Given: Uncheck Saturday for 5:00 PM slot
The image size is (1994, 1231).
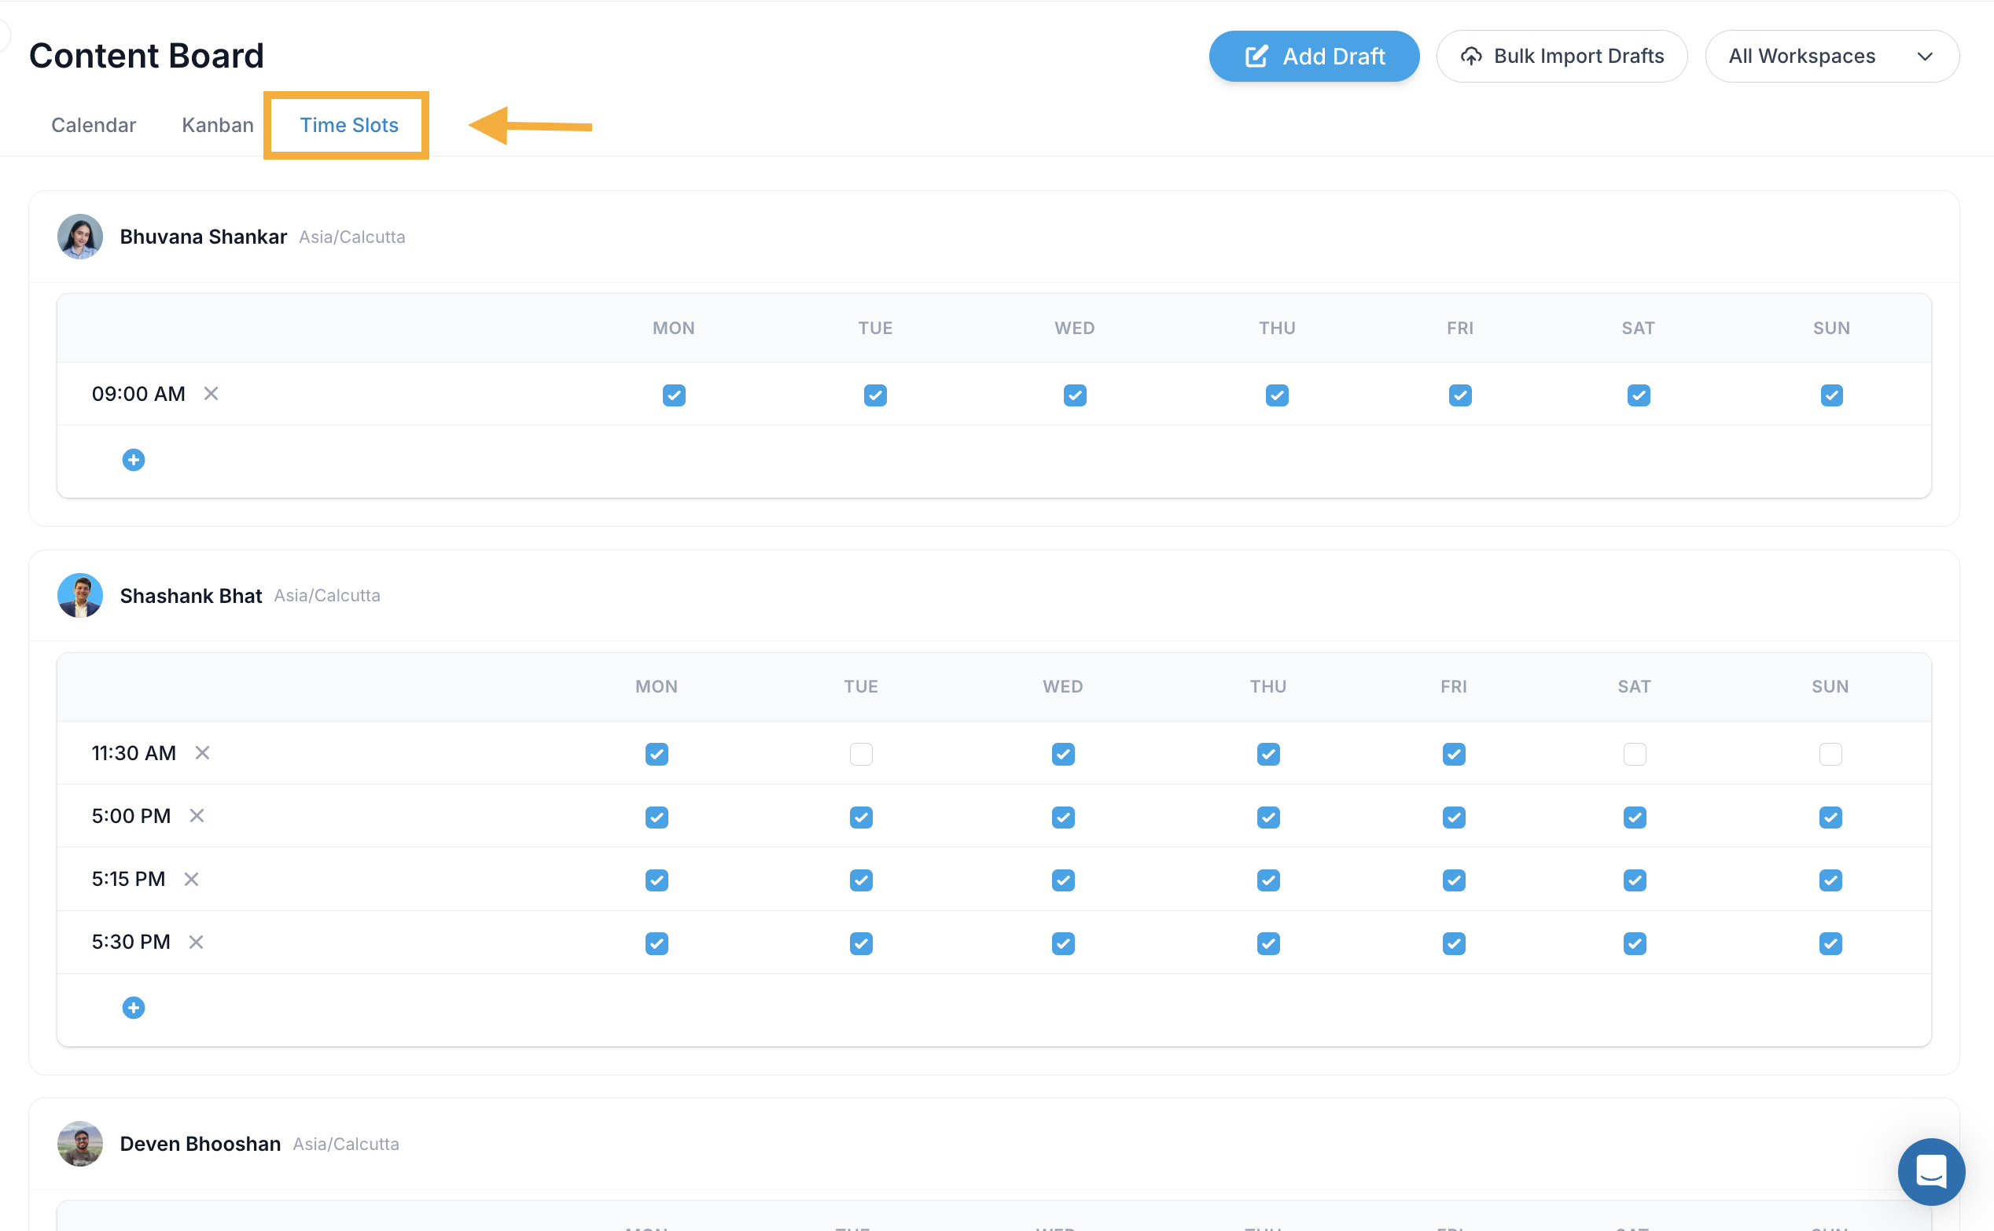Looking at the screenshot, I should pos(1635,818).
